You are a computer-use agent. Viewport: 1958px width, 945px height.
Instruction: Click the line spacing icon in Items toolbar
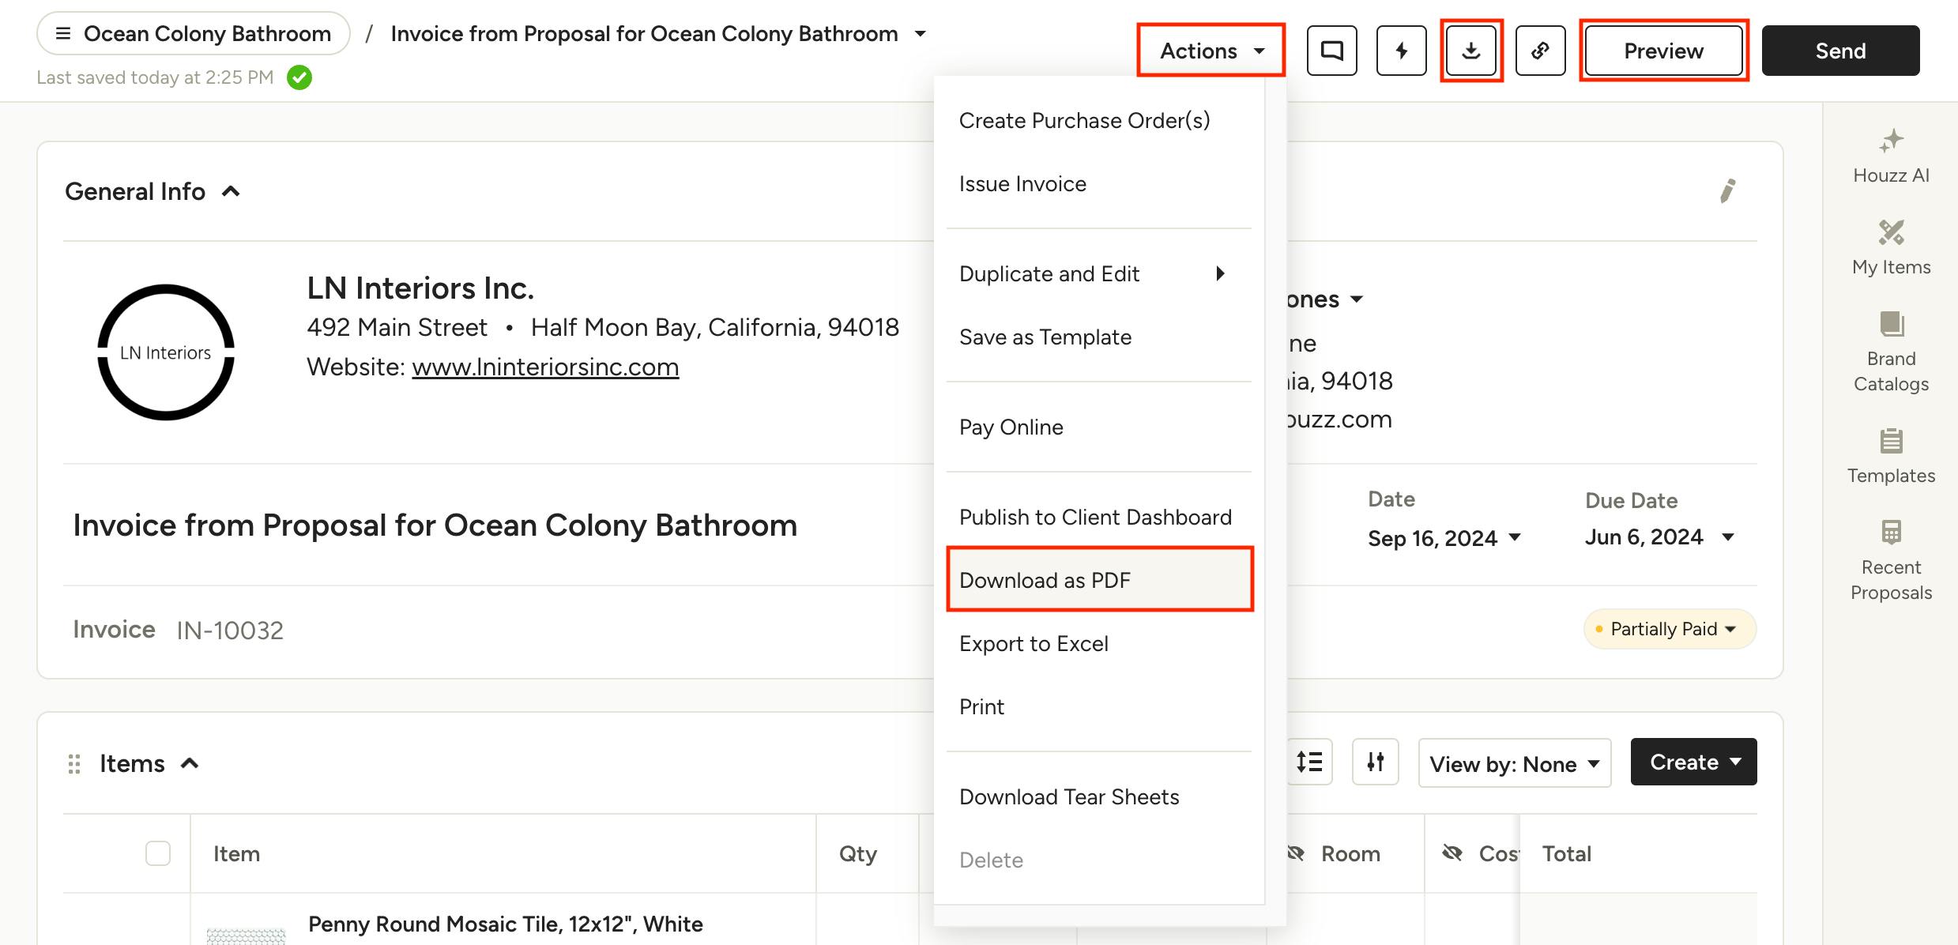1309,762
